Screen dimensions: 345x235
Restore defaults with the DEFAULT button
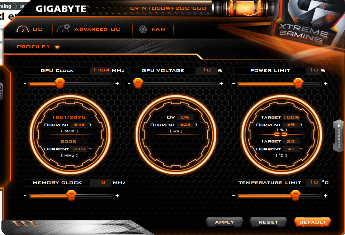pyautogui.click(x=313, y=222)
